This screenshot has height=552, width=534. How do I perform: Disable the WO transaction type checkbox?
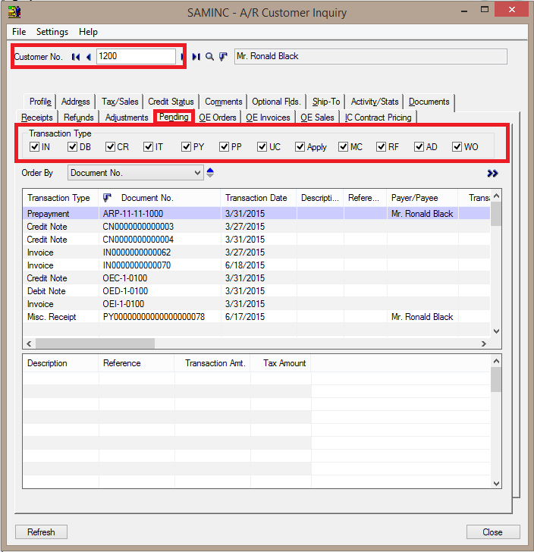457,147
